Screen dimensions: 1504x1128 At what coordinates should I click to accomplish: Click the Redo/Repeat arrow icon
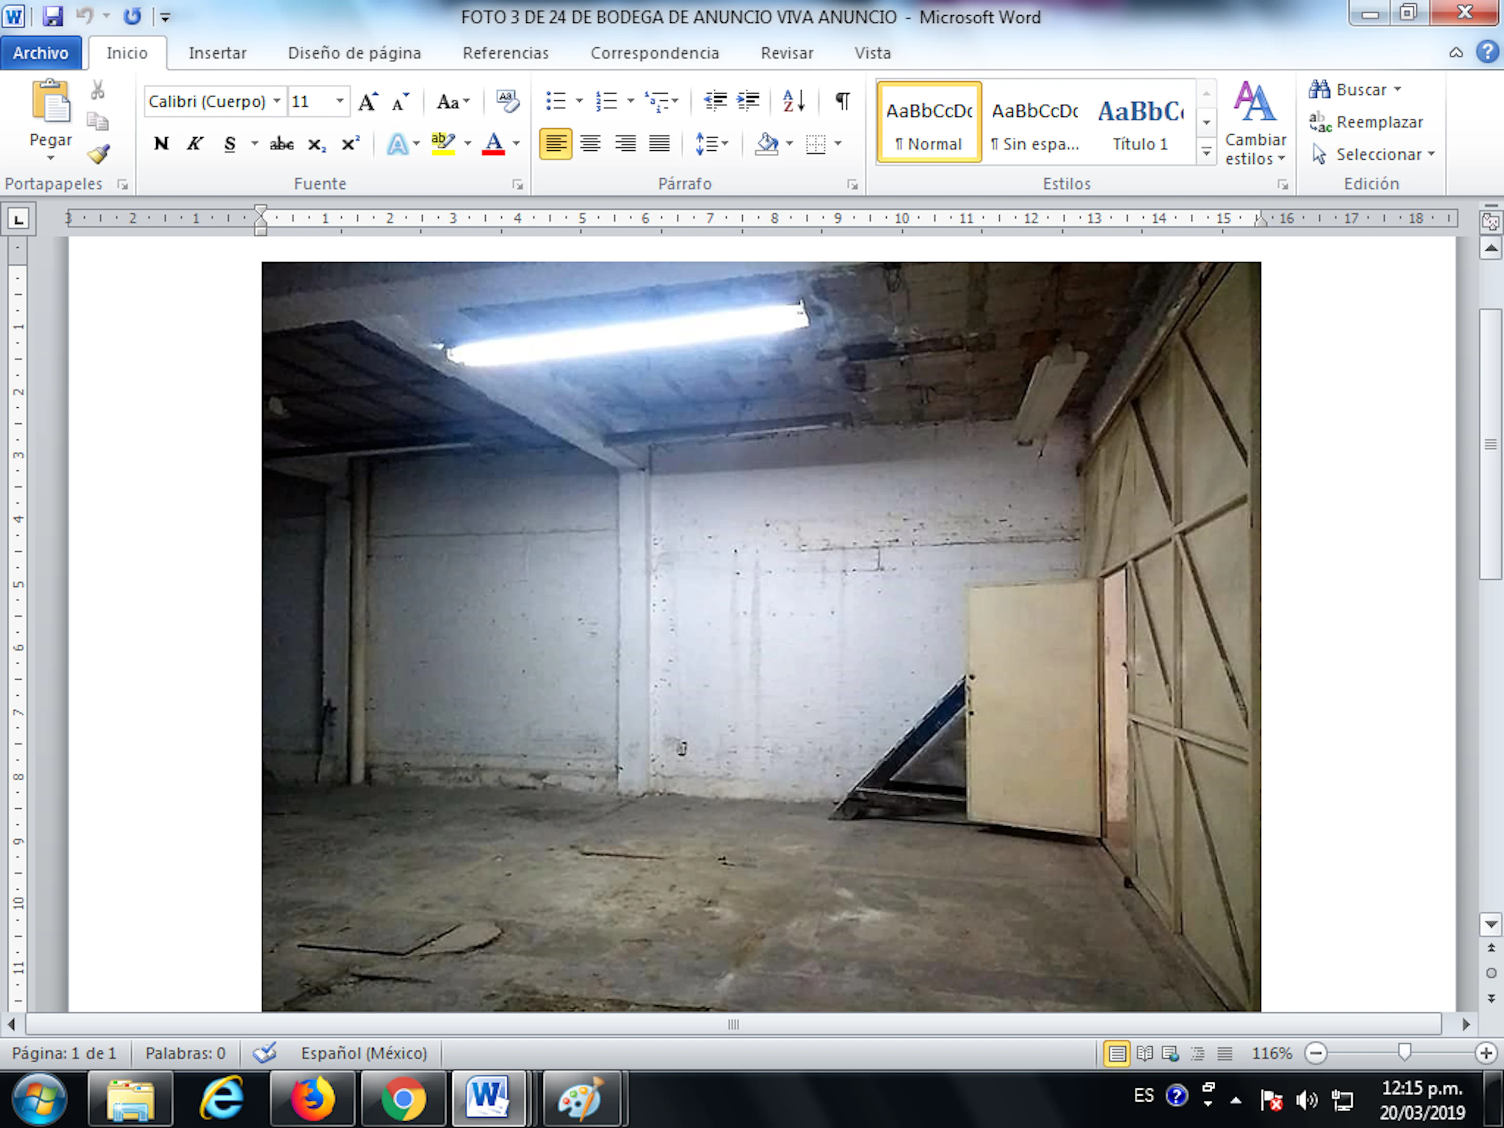pyautogui.click(x=132, y=16)
